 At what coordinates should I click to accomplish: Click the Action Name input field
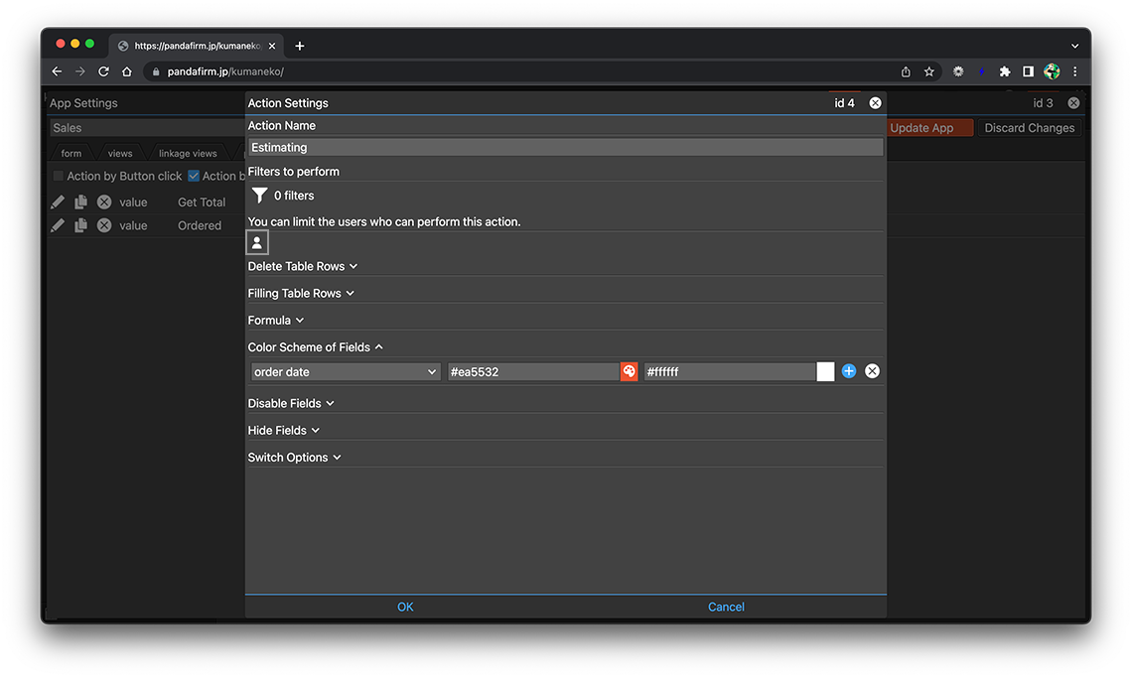click(565, 147)
